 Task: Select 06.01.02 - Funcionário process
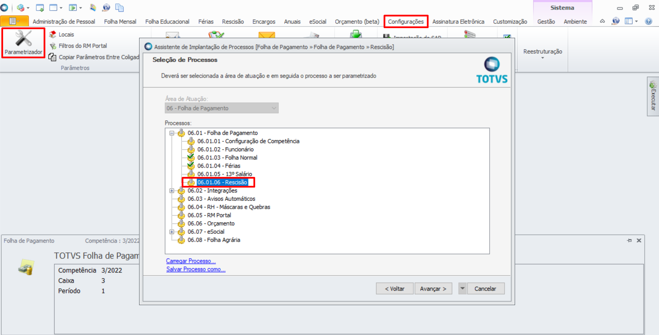[225, 149]
